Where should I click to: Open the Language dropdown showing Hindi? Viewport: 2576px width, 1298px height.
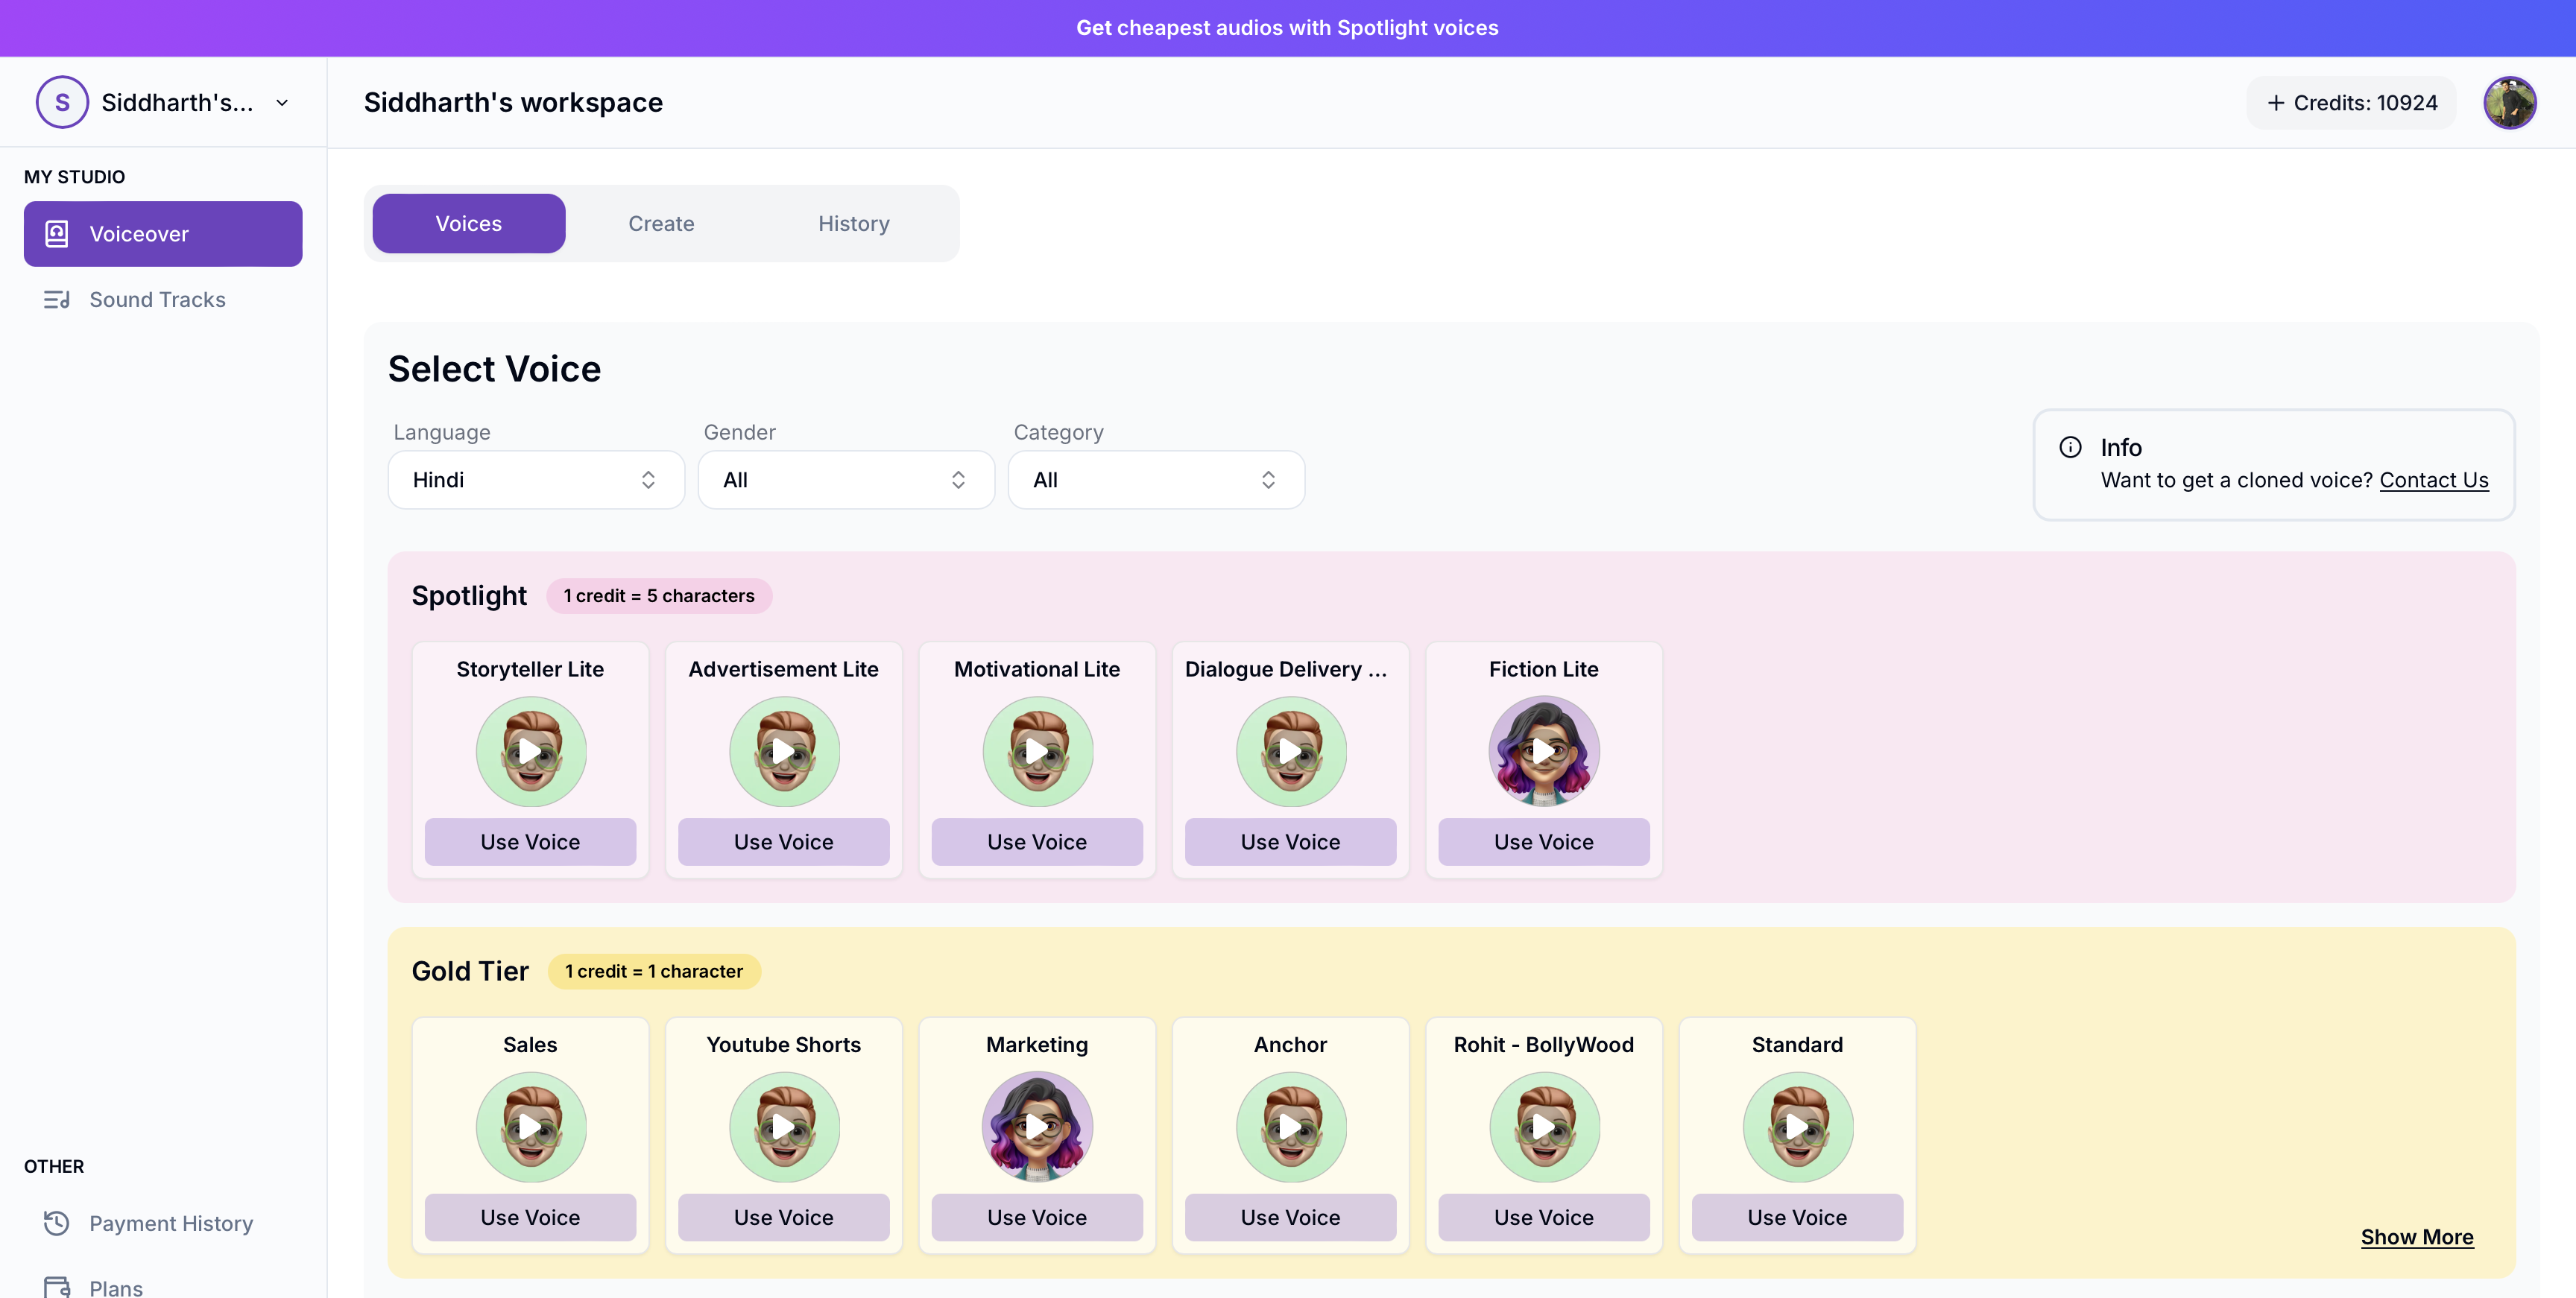coord(536,480)
